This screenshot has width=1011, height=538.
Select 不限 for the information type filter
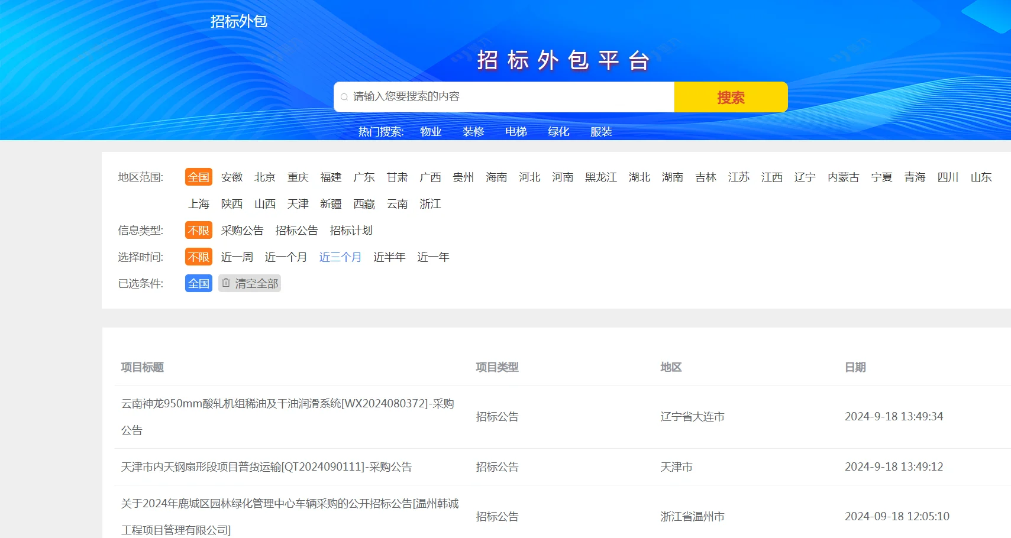198,230
